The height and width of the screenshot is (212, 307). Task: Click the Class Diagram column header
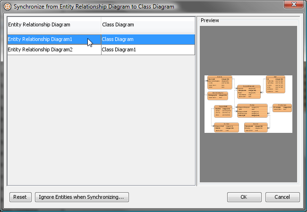[148, 25]
